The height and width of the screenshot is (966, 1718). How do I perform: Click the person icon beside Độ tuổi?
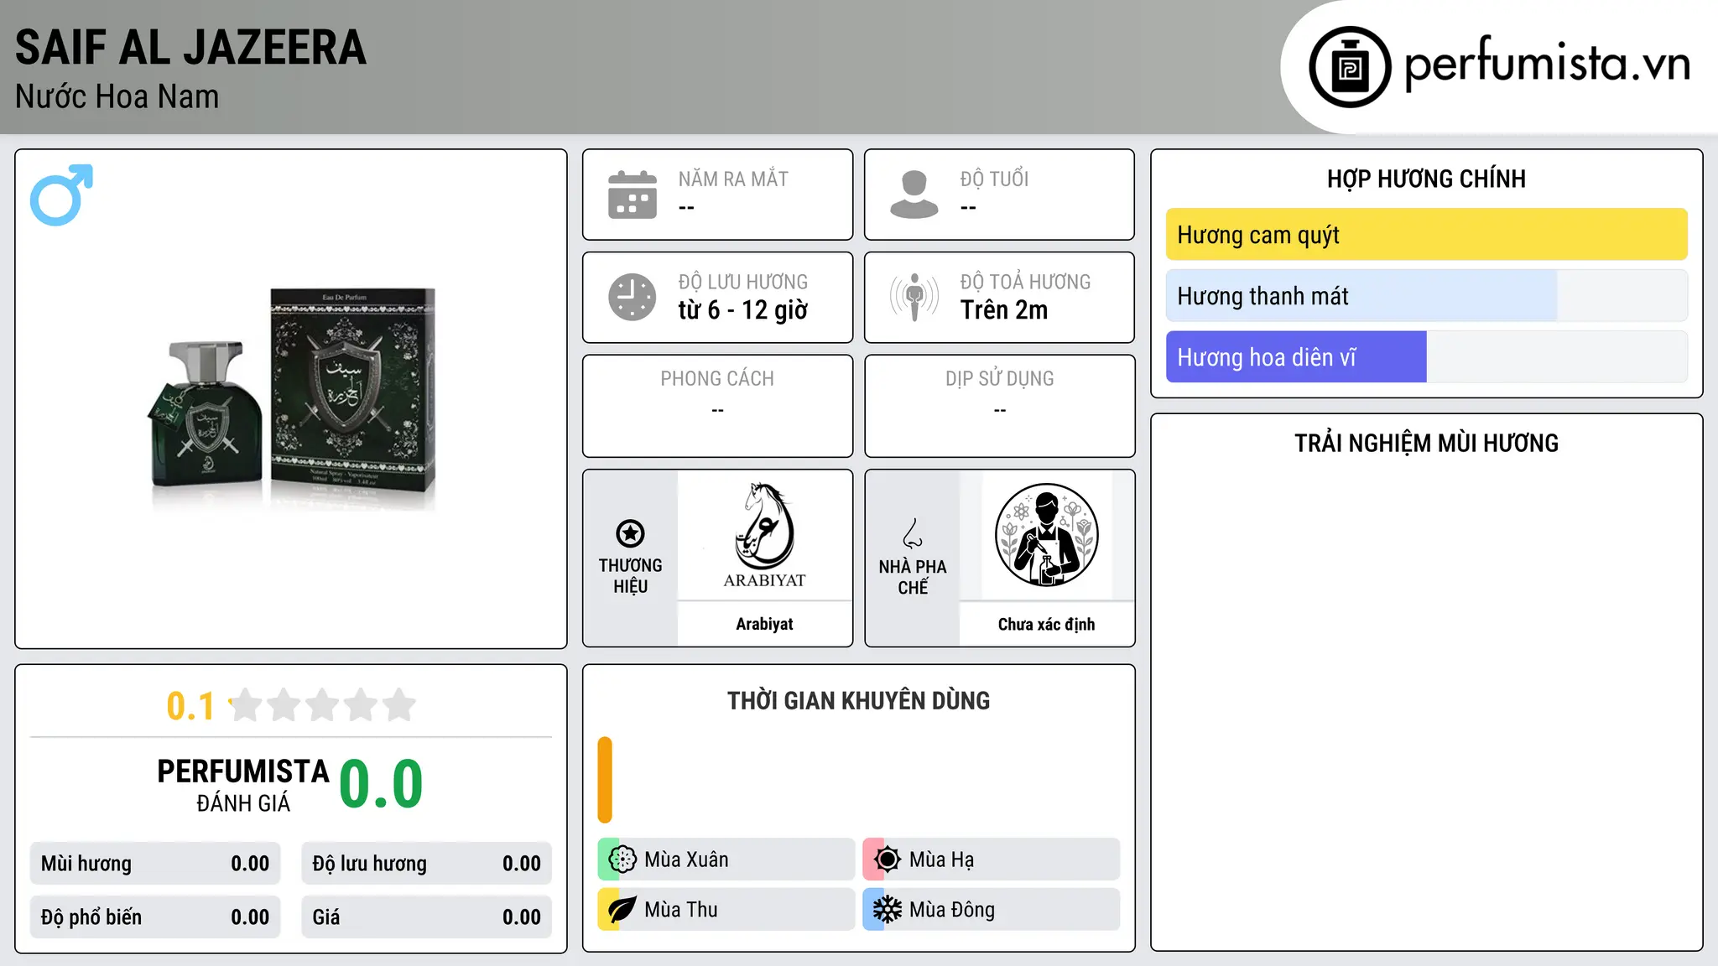point(914,195)
